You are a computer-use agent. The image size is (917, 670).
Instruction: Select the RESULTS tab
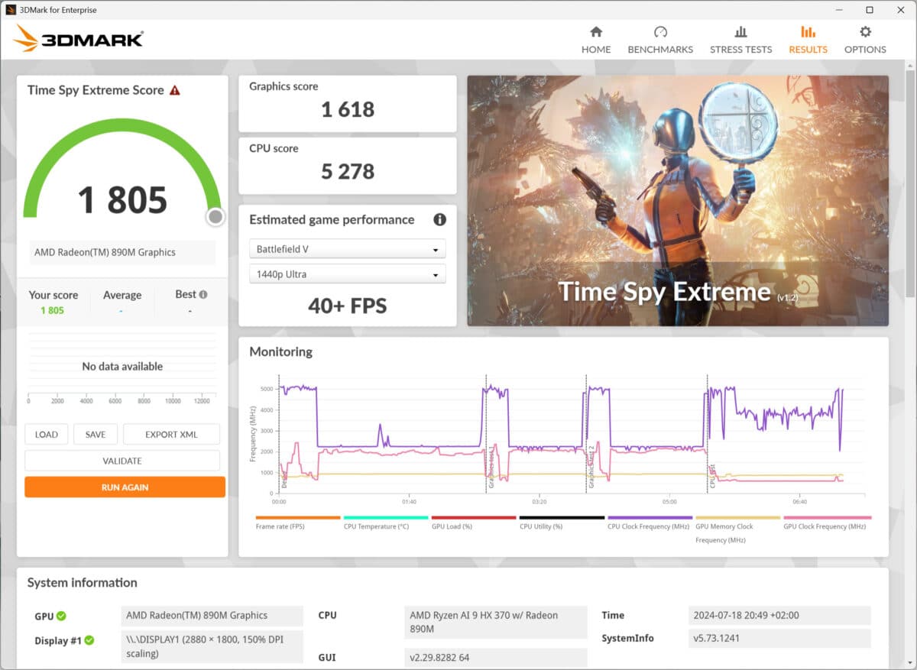[808, 40]
